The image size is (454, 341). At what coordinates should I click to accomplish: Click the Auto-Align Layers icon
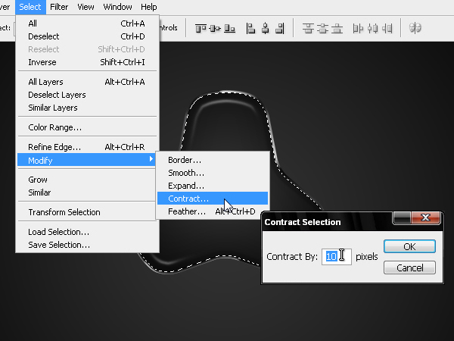[x=415, y=28]
